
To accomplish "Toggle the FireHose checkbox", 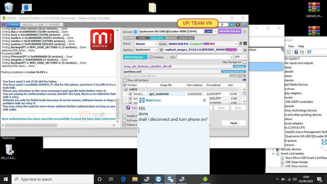I will tap(151, 57).
